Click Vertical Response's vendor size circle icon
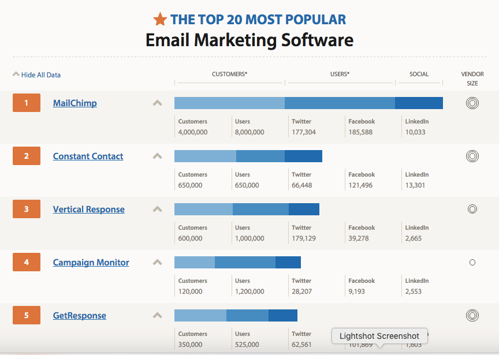This screenshot has height=355, width=499. point(472,209)
